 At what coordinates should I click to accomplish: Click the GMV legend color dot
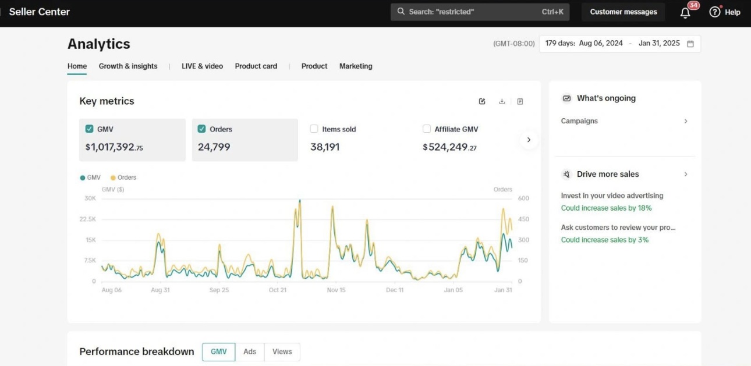coord(83,177)
